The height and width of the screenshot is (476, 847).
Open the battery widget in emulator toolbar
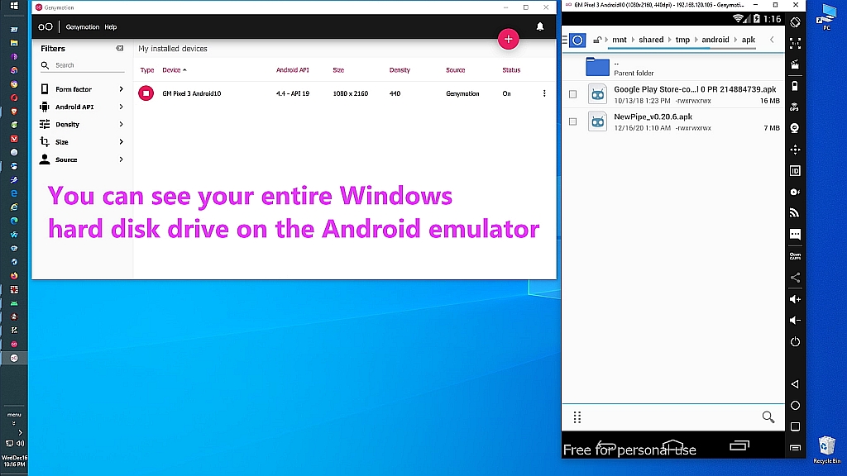(795, 86)
